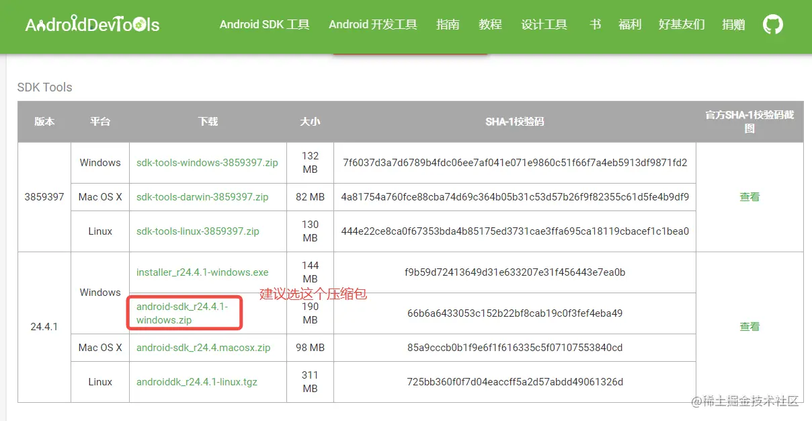Download sdk-tools-linux-3859397.zip

tap(198, 231)
